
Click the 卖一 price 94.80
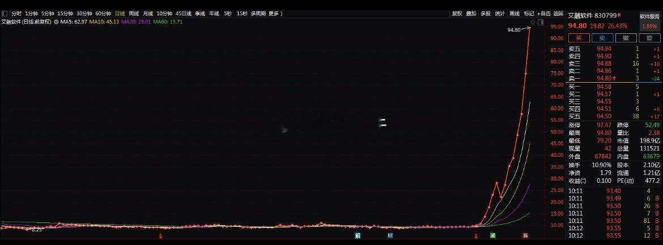604,78
